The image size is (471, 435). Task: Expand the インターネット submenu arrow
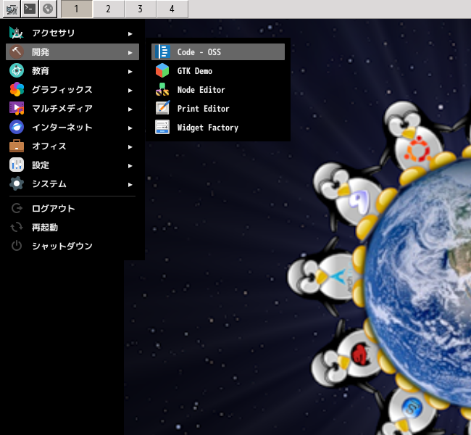point(130,128)
